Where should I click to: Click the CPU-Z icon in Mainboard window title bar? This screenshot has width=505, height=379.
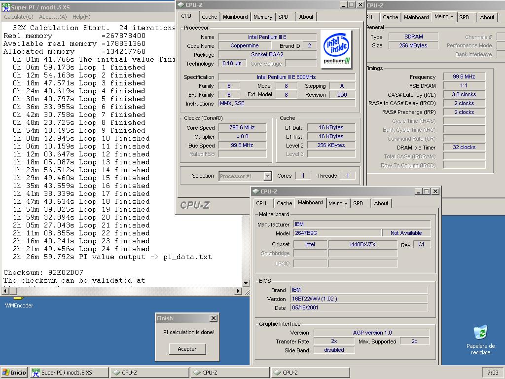click(256, 191)
